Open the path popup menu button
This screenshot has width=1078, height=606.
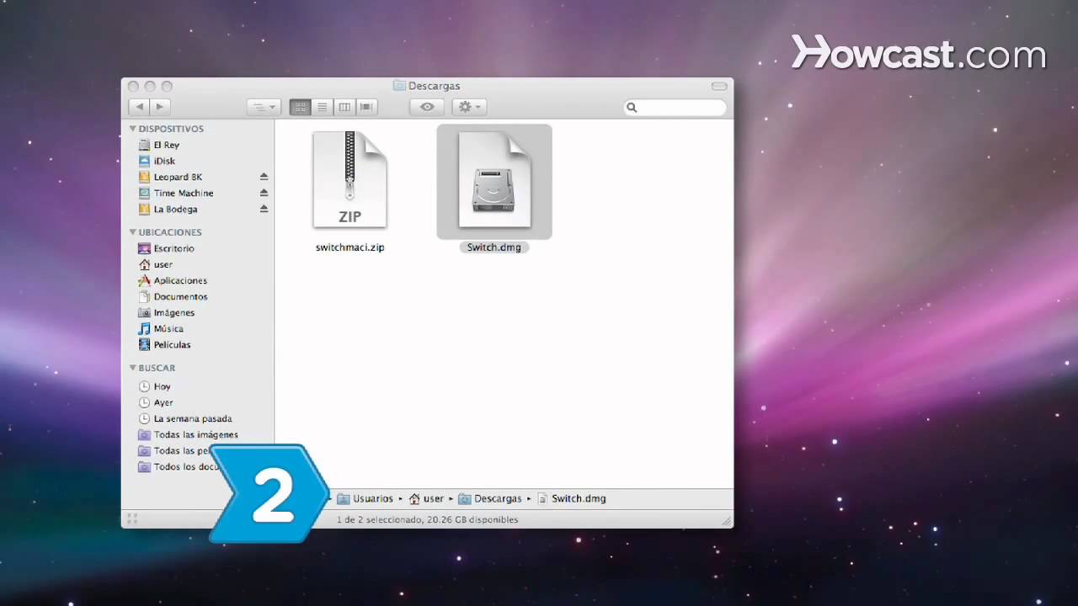[264, 107]
